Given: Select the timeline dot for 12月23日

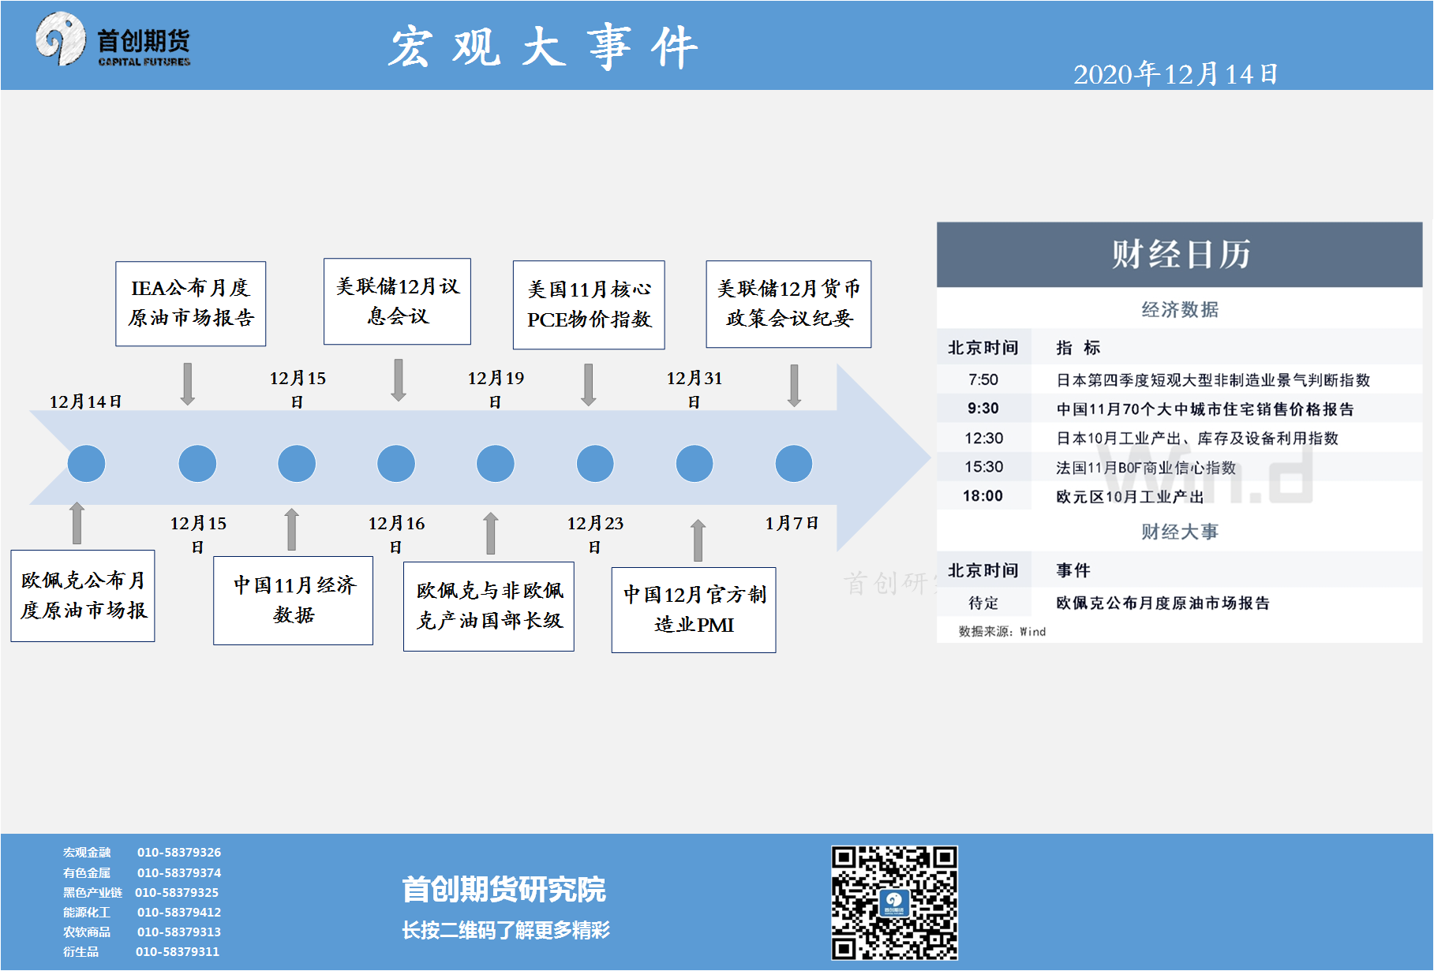Looking at the screenshot, I should 595,464.
